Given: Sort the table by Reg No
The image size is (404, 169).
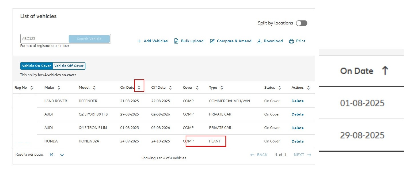Looking at the screenshot, I should [x=32, y=88].
